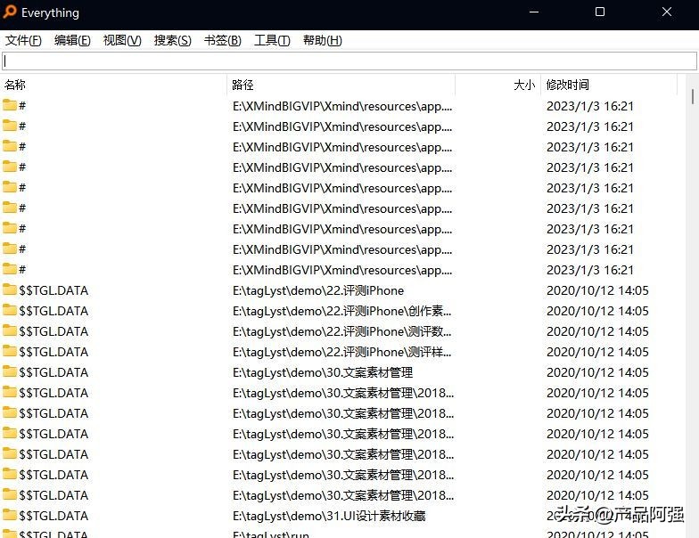Select $$TGL.DATA name in path ending 22.评测iPhone
This screenshot has width=699, height=538.
pos(53,290)
